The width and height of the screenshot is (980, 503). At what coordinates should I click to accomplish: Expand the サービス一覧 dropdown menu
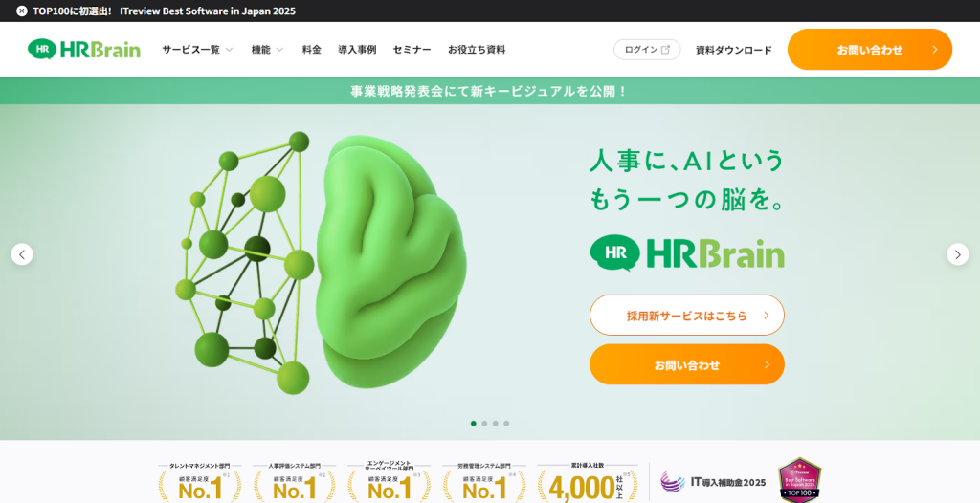point(197,50)
